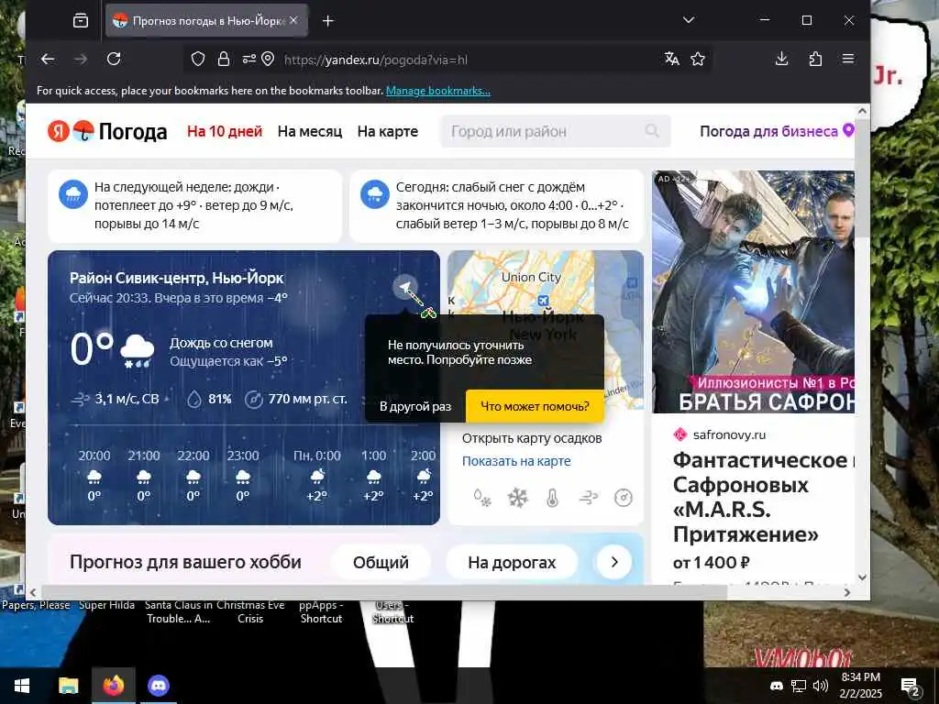This screenshot has height=704, width=939.
Task: Click the Погода logo text
Action: pyautogui.click(x=132, y=131)
